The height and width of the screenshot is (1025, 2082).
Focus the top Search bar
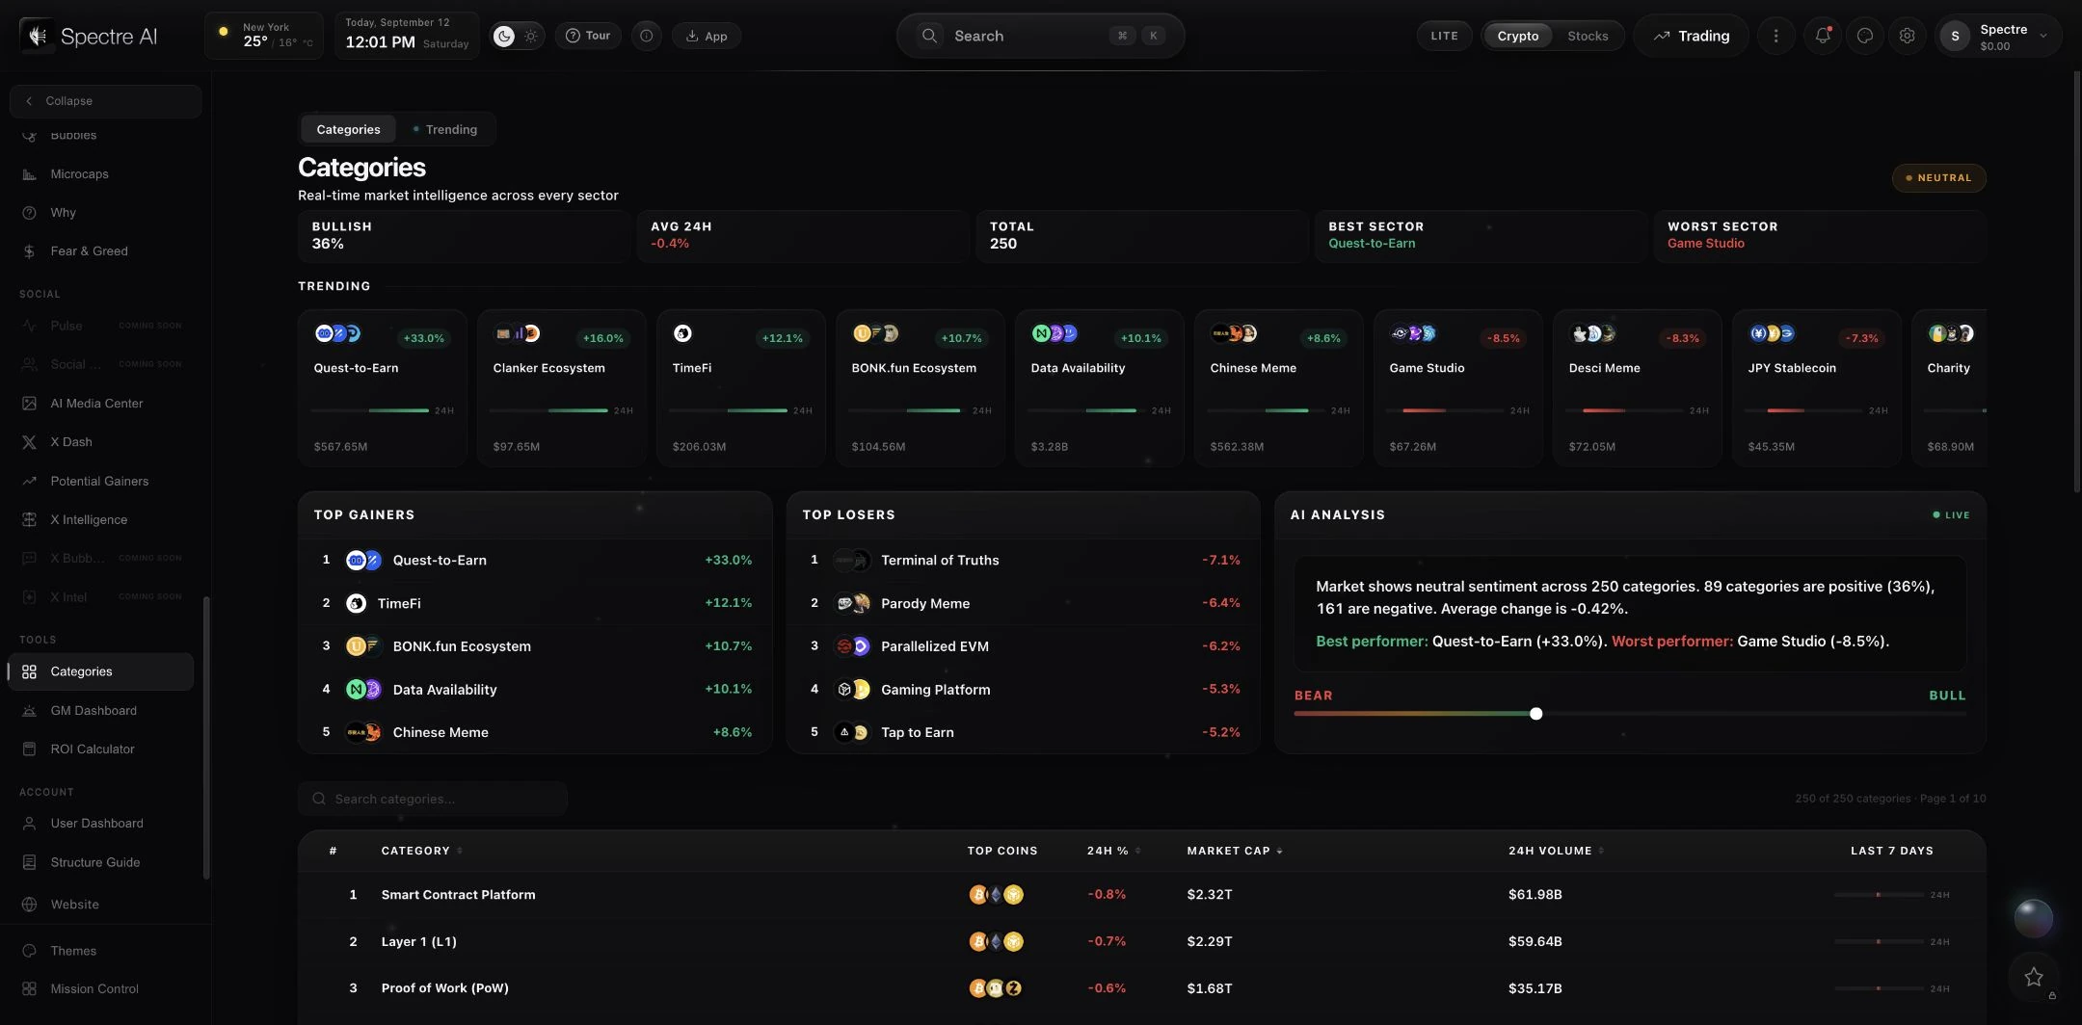pyautogui.click(x=1040, y=36)
